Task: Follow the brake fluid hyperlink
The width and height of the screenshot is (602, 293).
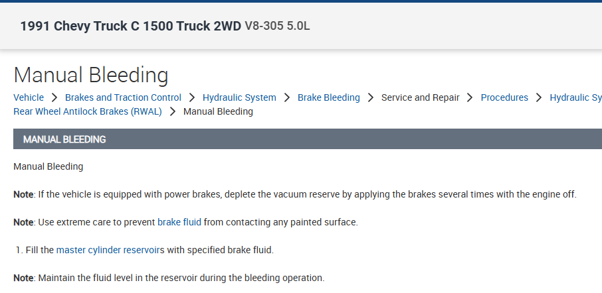Action: pos(179,222)
